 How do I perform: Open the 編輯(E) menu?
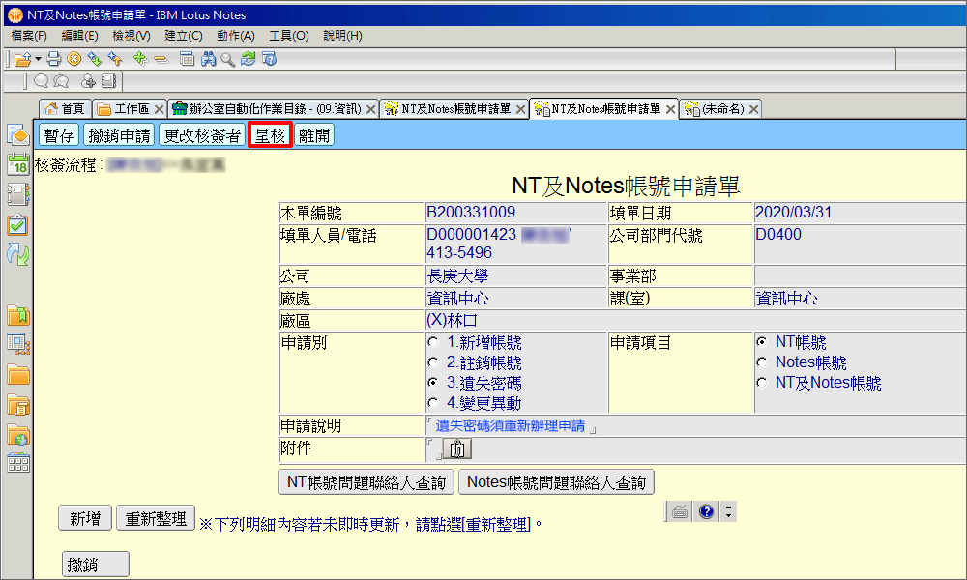79,36
